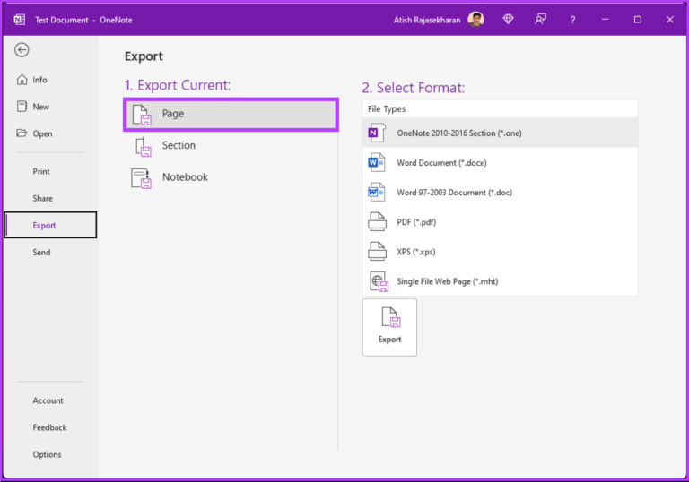
Task: Open the Share tab
Action: click(50, 198)
